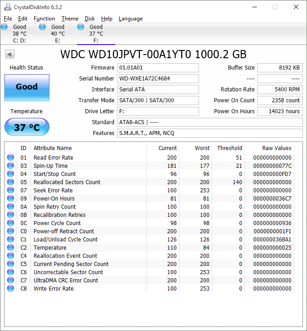Click the blue orb beside Power Cycle Count

point(10,223)
